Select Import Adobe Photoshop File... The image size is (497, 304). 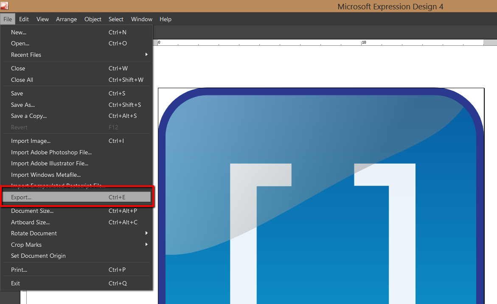click(76, 152)
